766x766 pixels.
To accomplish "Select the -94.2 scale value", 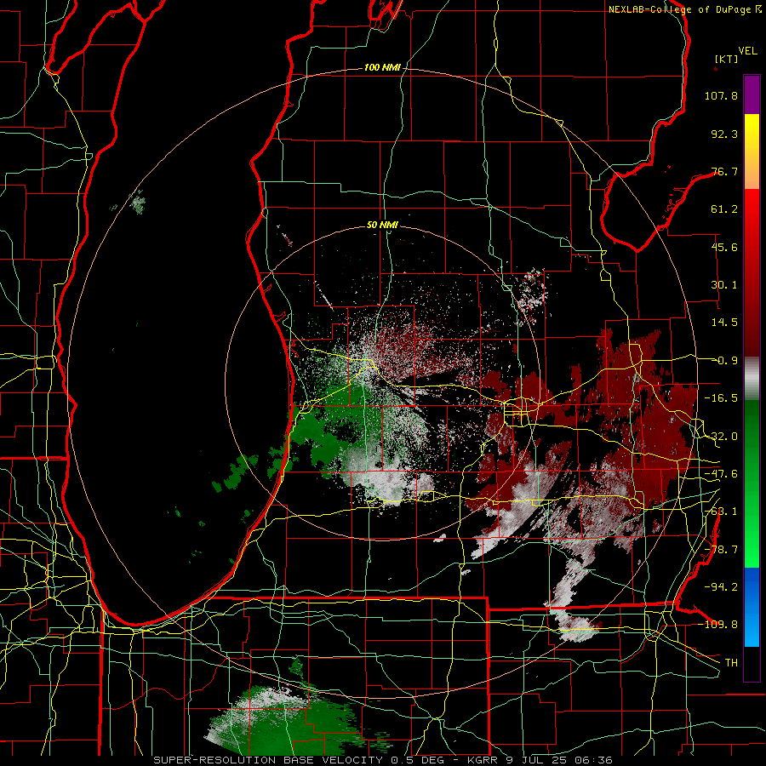I will click(721, 587).
